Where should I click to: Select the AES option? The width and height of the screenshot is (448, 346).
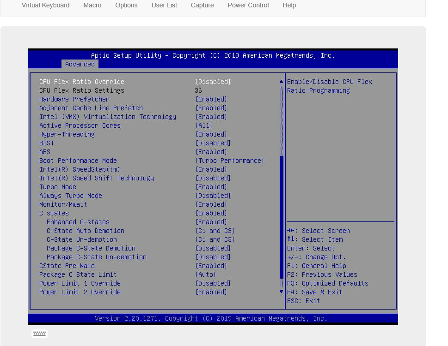pos(45,152)
